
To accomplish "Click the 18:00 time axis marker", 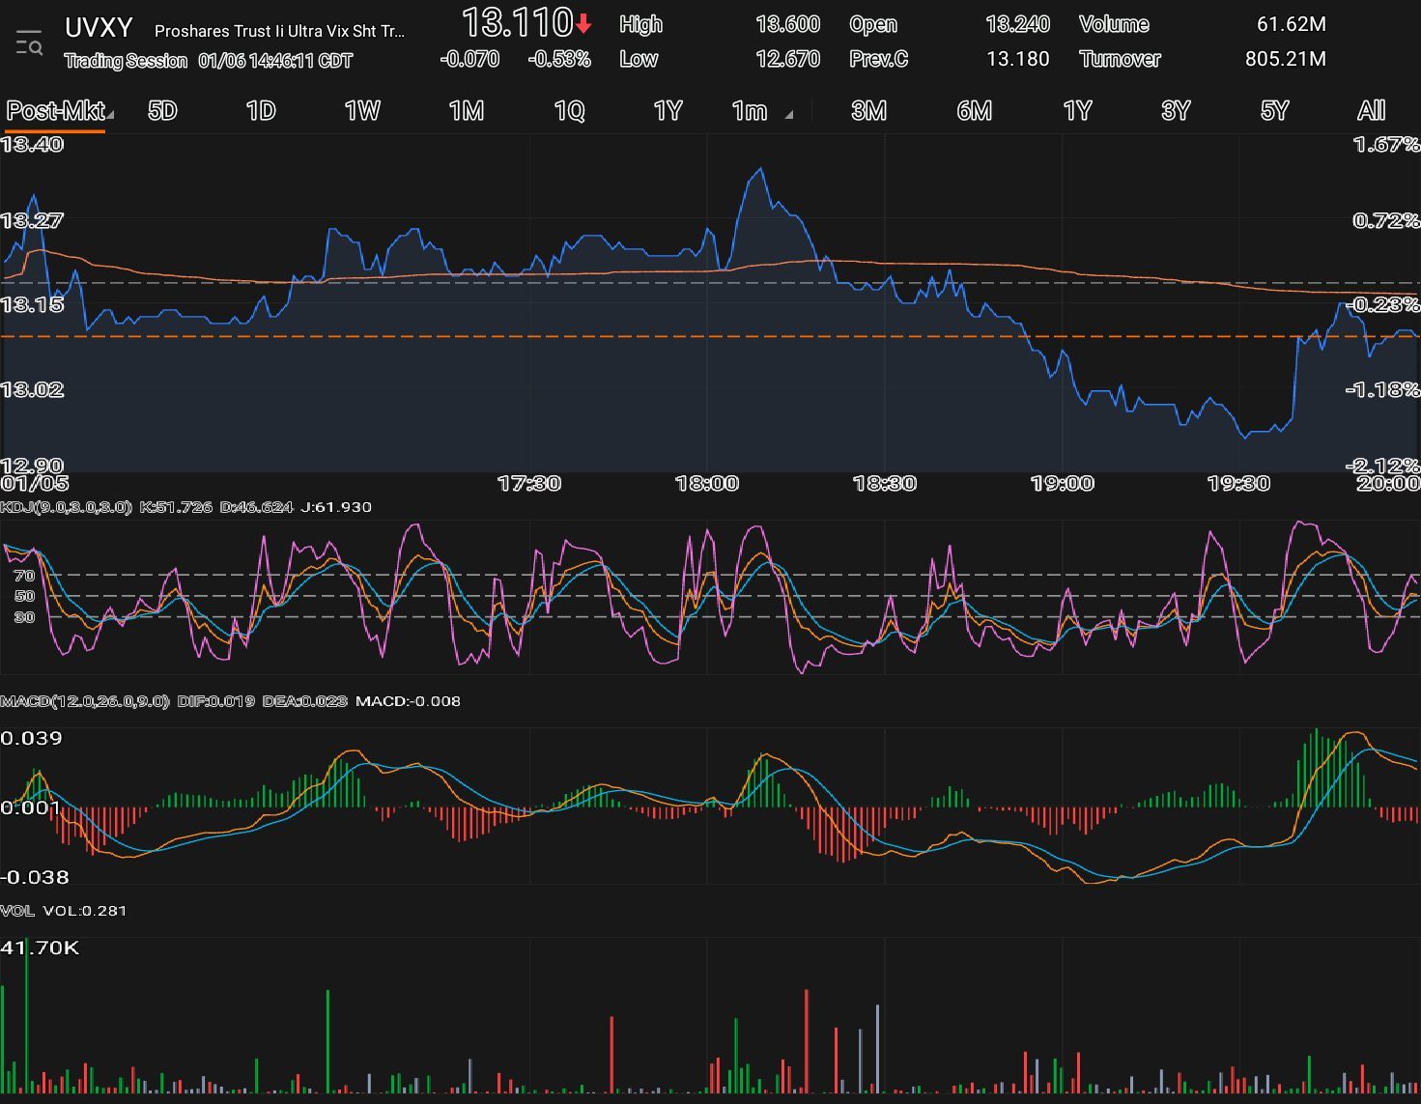I will coord(706,483).
